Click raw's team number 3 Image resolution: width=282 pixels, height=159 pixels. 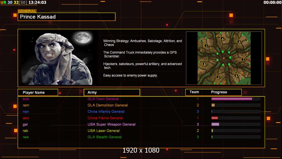[198, 137]
